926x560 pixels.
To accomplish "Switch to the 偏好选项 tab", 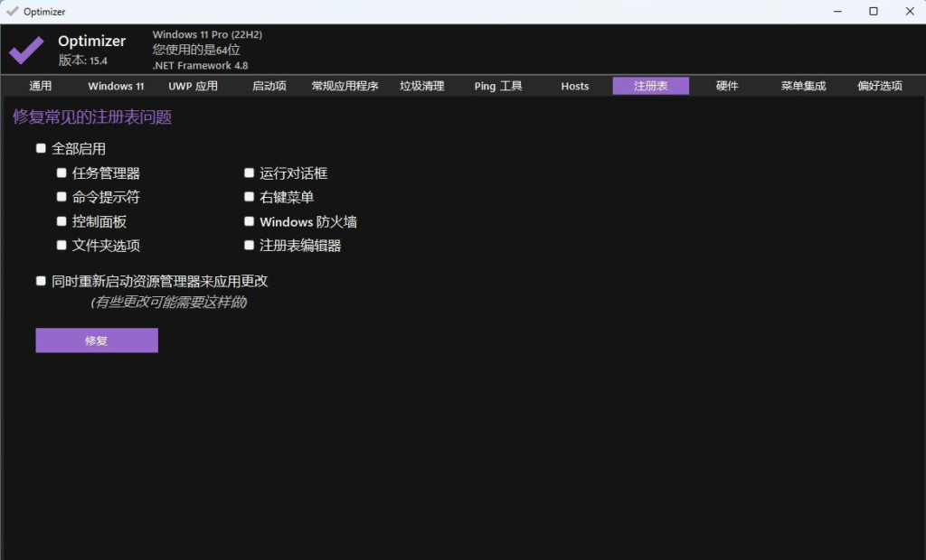I will click(x=878, y=86).
